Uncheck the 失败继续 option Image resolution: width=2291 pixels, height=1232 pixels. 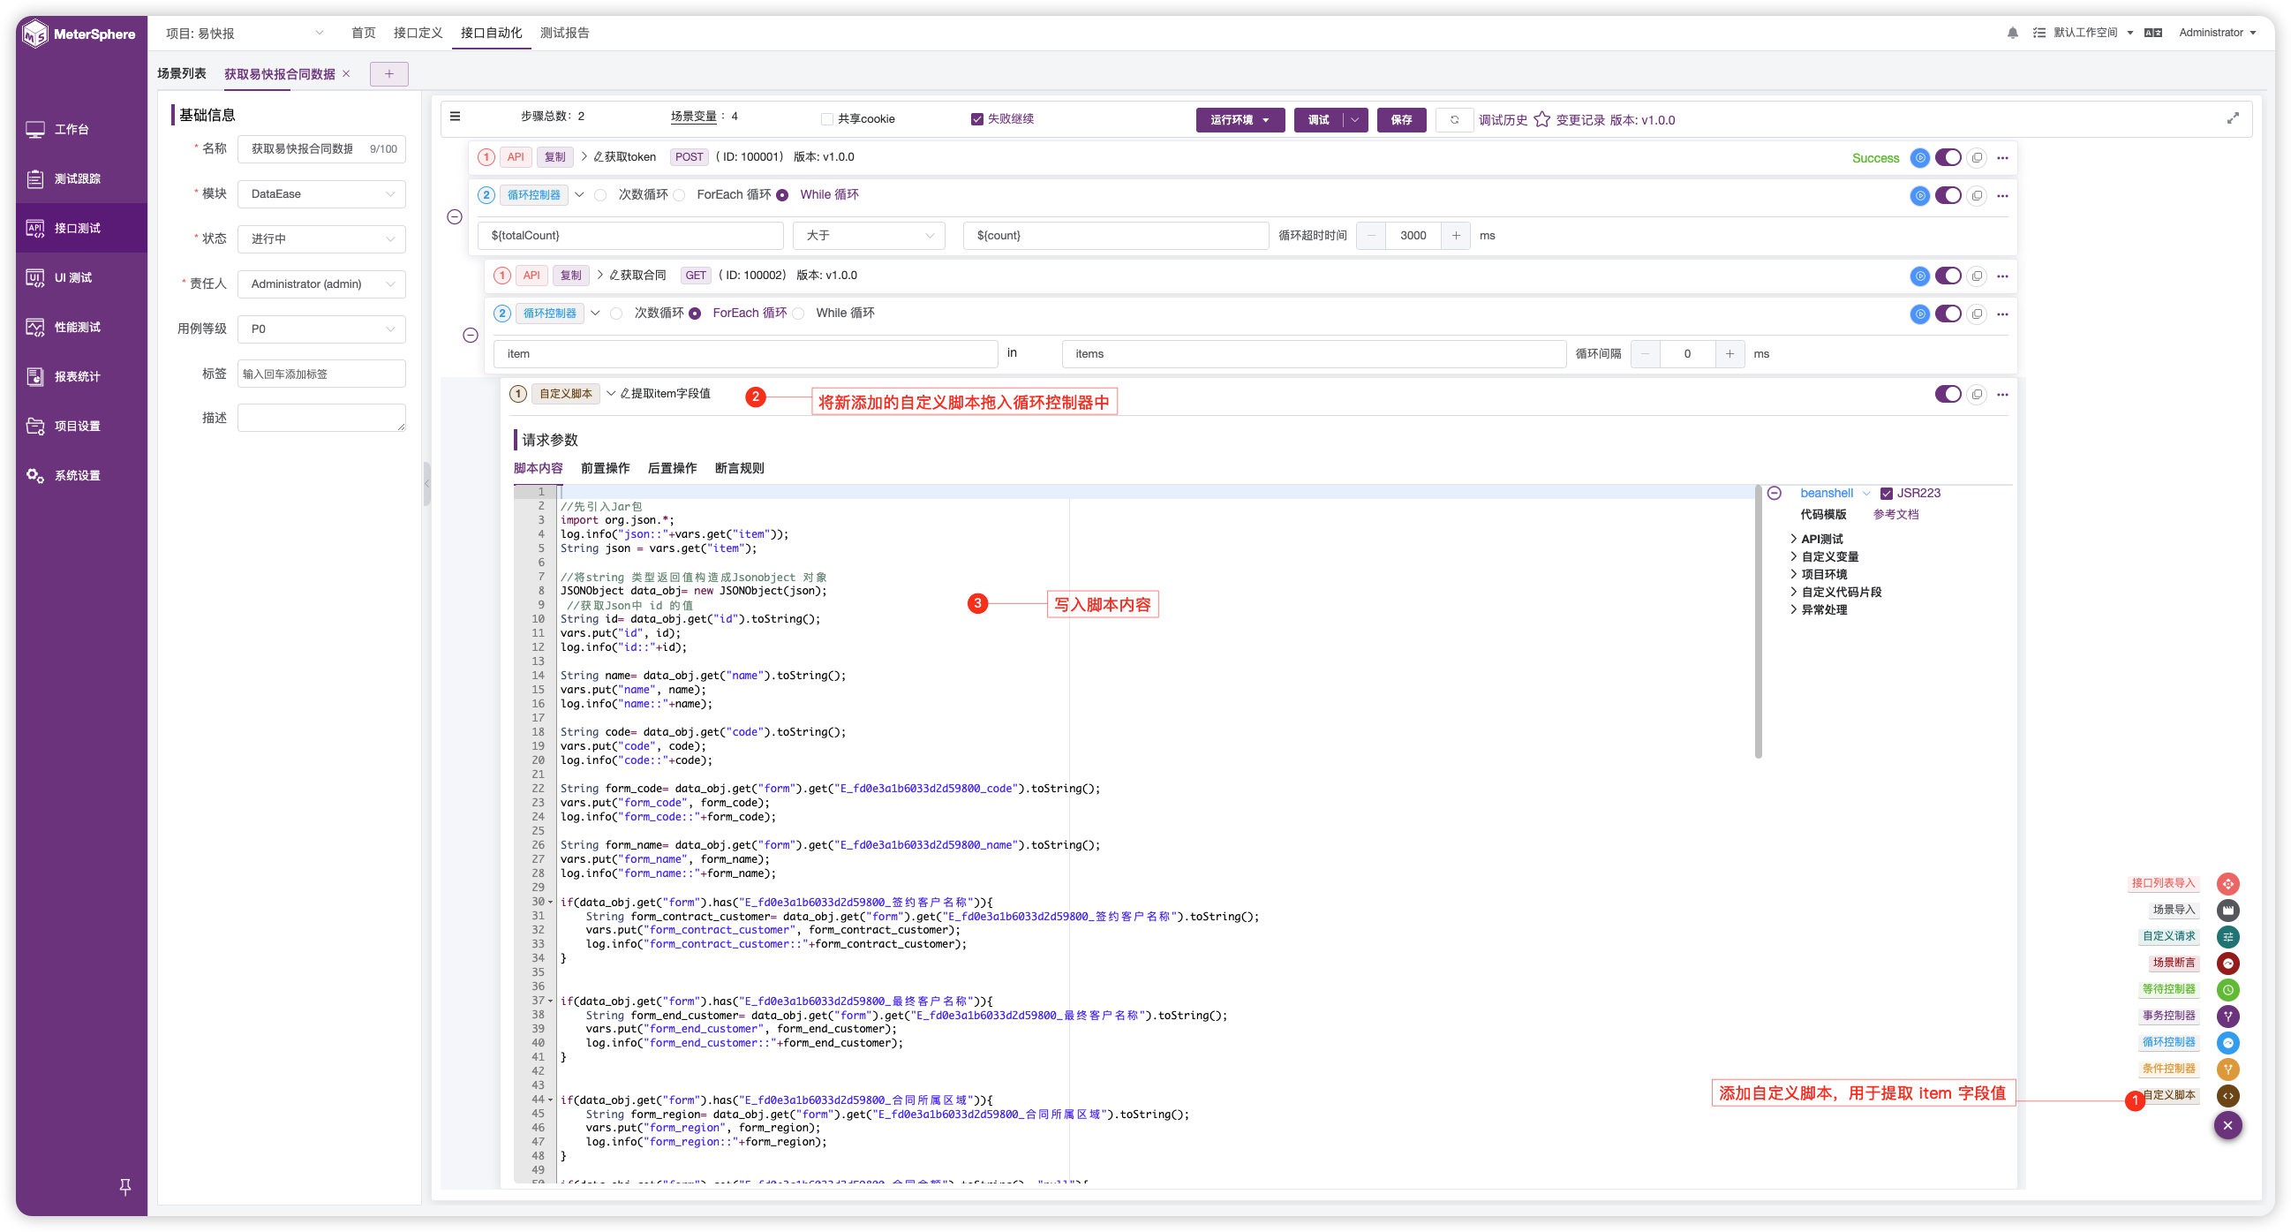coord(976,118)
